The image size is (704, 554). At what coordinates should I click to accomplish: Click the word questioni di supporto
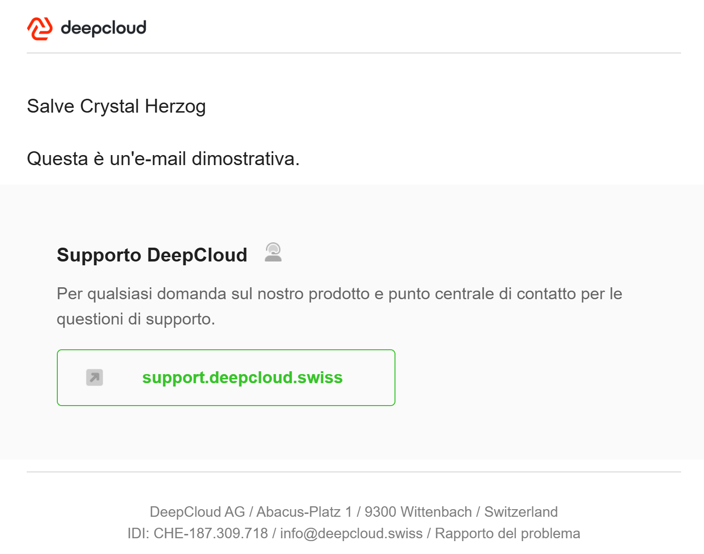(136, 319)
